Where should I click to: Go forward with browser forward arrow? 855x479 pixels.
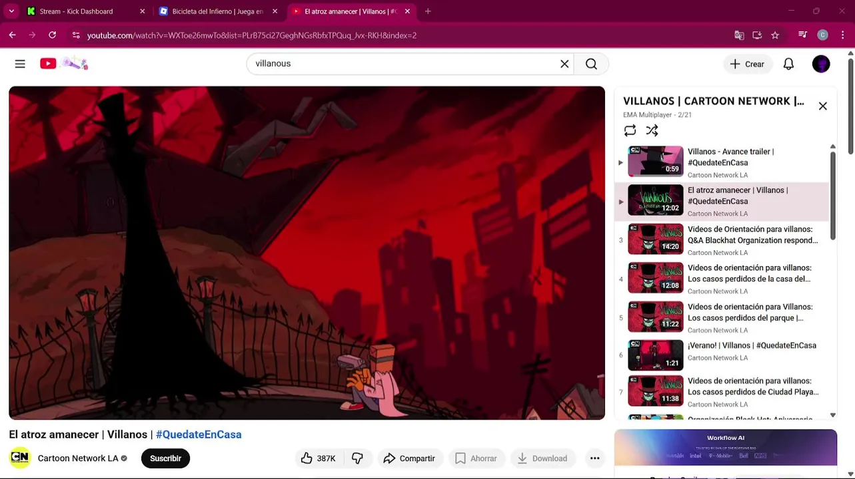[32, 35]
